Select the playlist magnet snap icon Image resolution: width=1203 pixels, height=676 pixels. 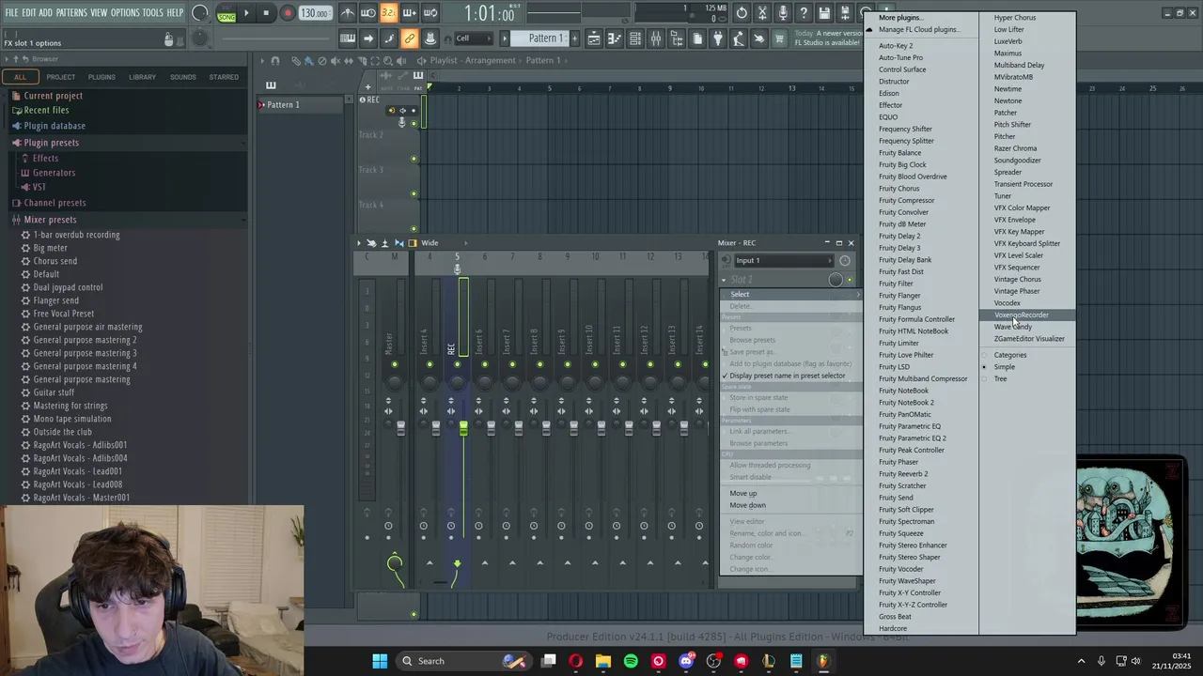pos(275,60)
